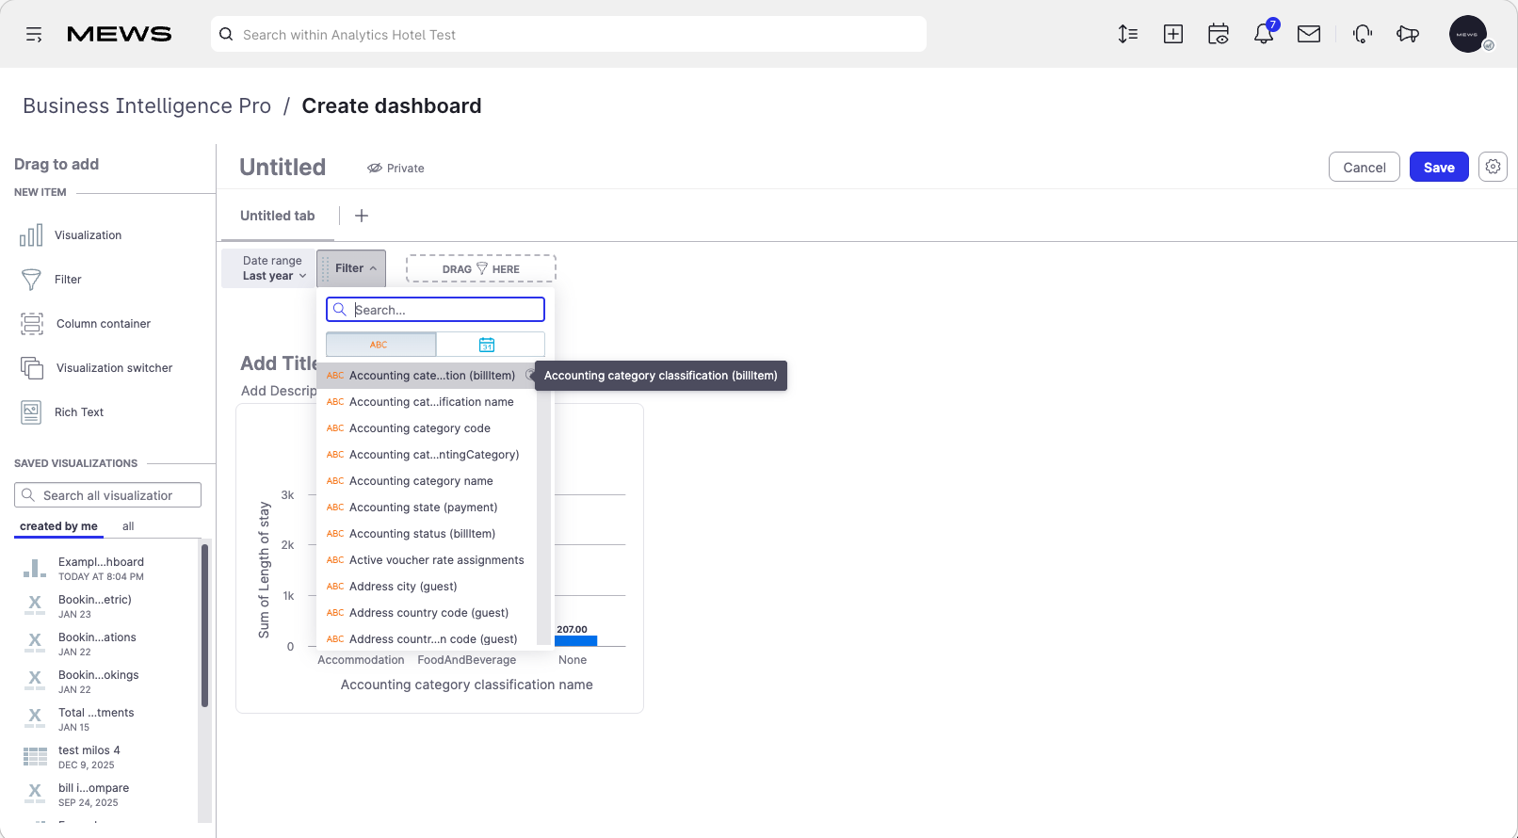Select saved visualization Bookin...ations

pos(97,643)
